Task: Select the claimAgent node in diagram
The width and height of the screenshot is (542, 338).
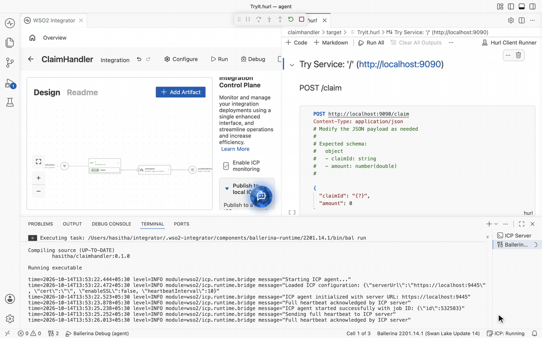Action: pos(155,170)
